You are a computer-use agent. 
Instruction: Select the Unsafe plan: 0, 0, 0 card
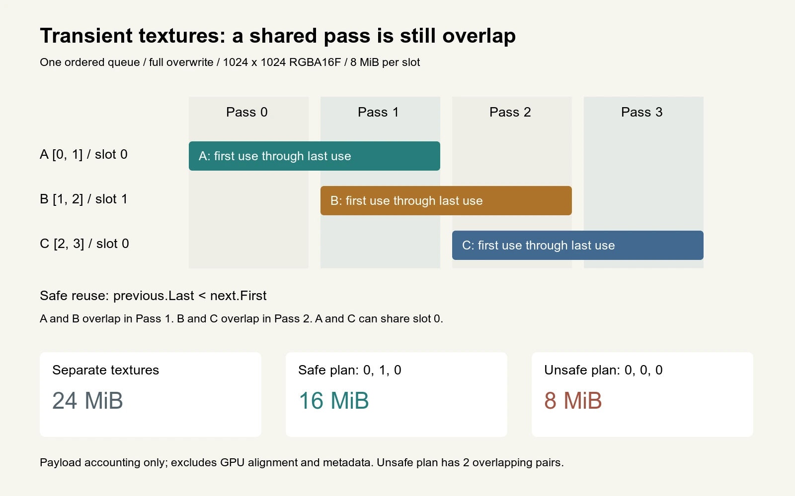(642, 394)
